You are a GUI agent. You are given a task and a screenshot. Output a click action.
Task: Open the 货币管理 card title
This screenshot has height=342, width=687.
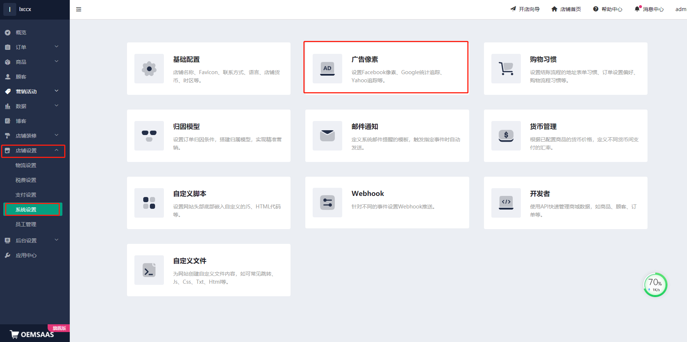pyautogui.click(x=543, y=127)
